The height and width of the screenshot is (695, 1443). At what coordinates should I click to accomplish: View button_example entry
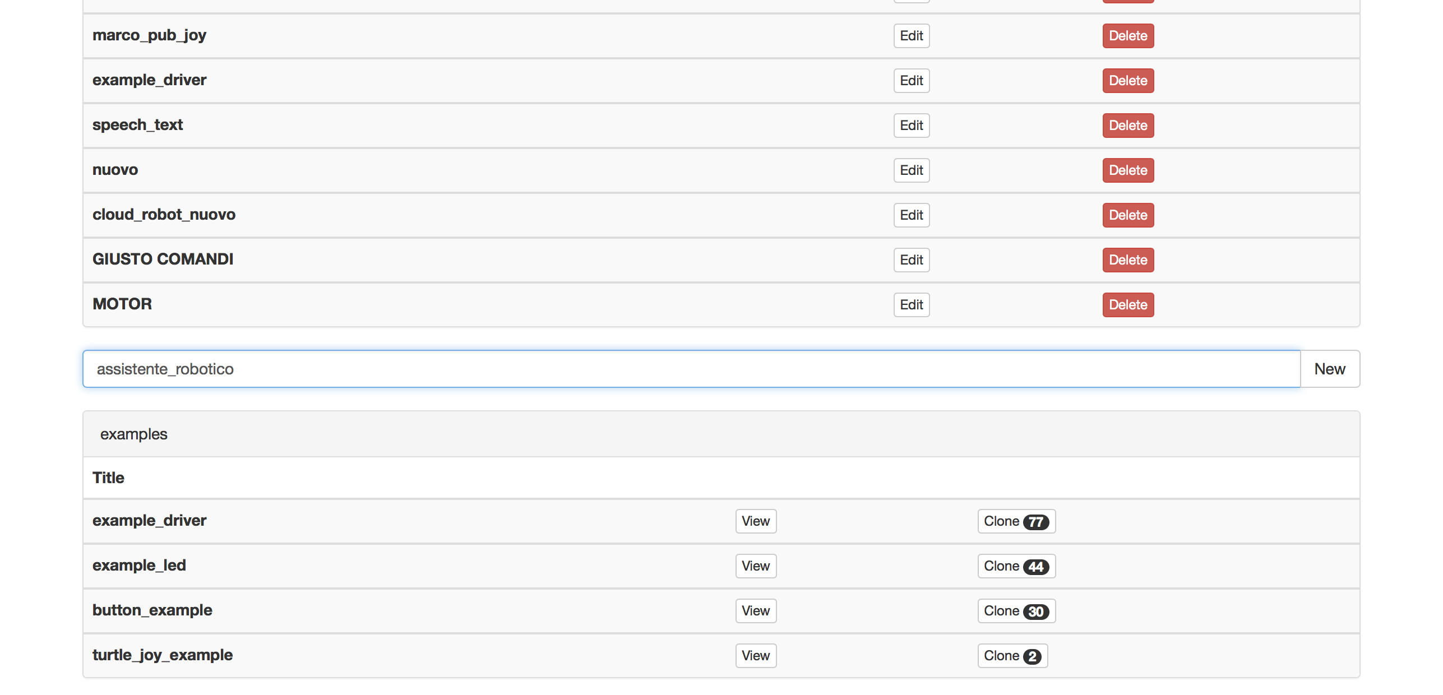point(756,609)
